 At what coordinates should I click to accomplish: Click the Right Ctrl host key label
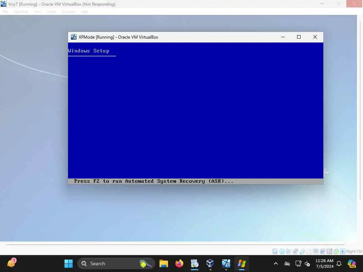click(x=354, y=251)
